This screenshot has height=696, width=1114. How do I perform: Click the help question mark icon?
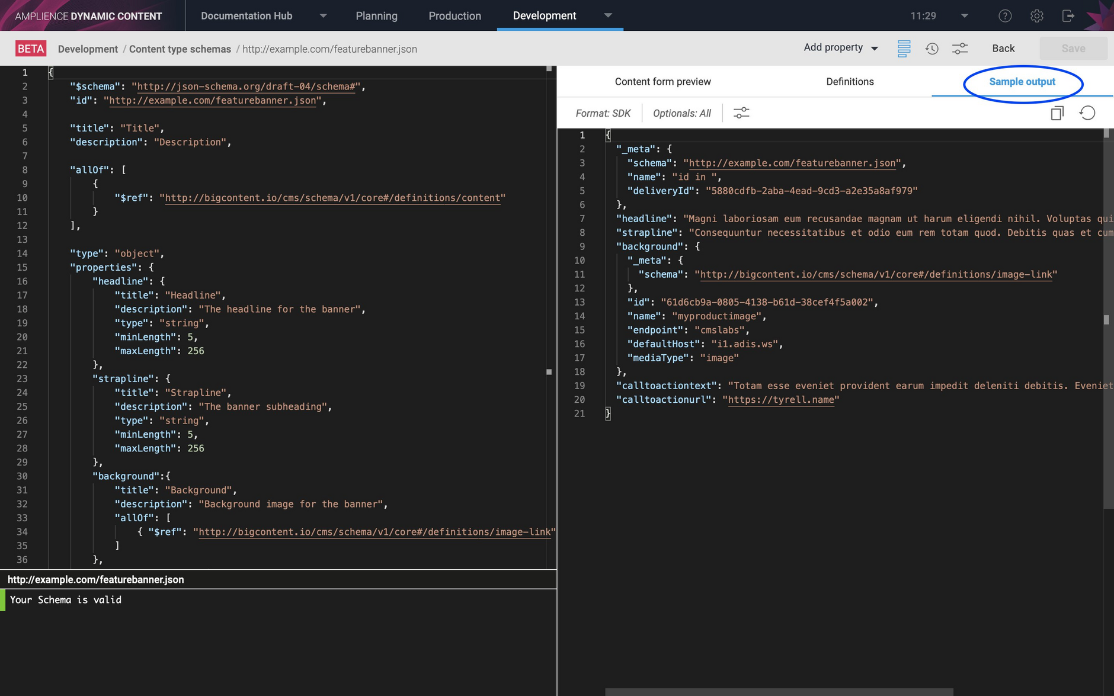[1005, 16]
